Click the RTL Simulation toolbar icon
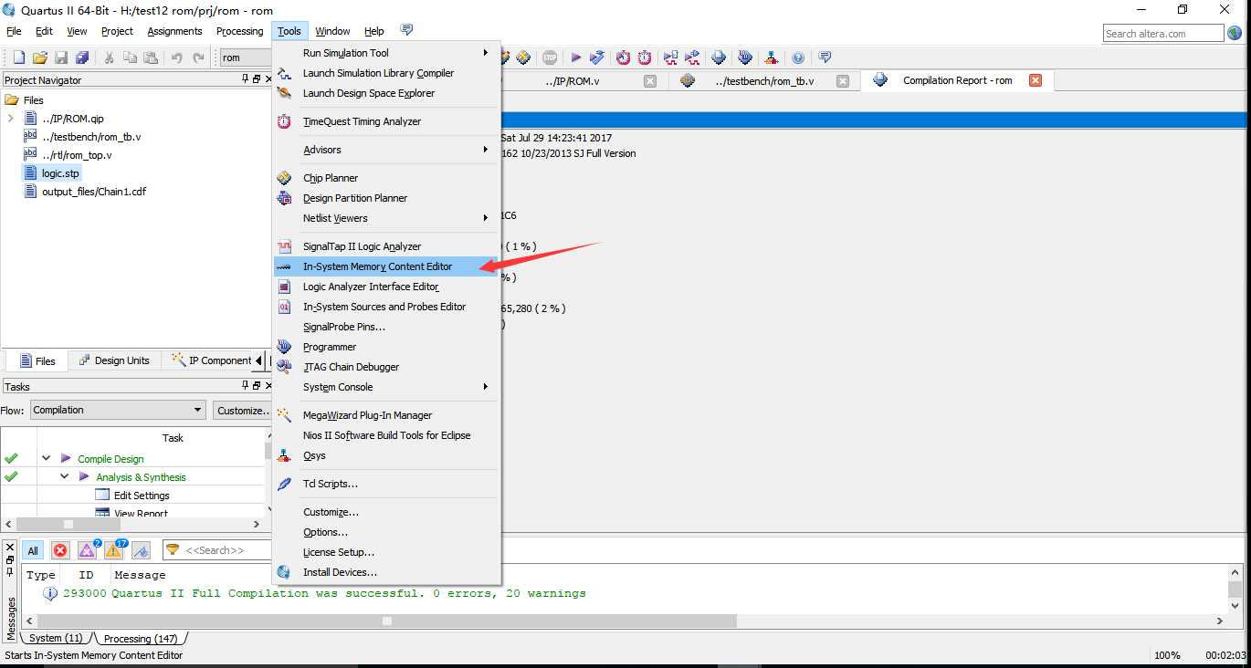 click(x=671, y=57)
